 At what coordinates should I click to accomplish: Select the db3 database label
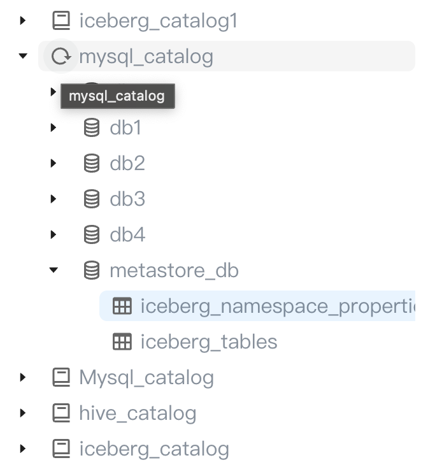[x=127, y=199]
